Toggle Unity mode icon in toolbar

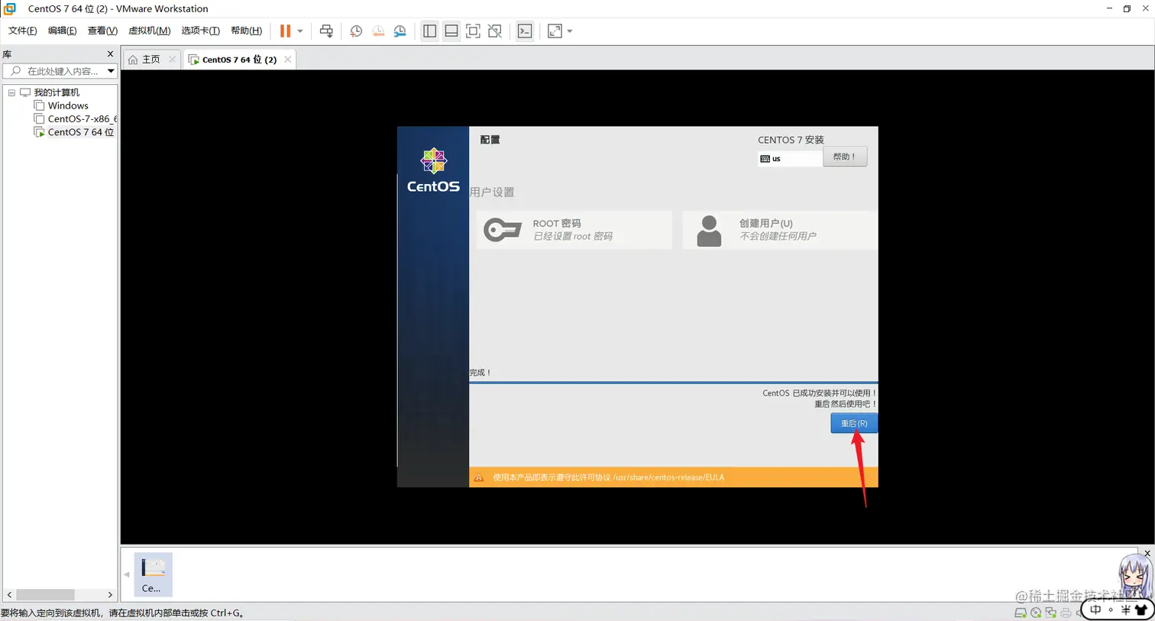tap(495, 31)
